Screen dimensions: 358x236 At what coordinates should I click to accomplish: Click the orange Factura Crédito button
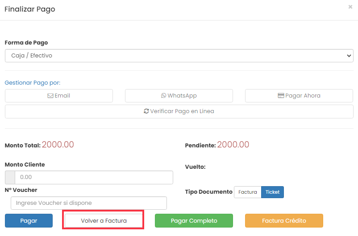pos(284,220)
